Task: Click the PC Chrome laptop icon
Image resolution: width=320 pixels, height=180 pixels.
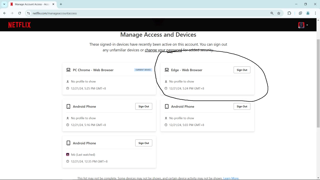Action: [x=68, y=70]
